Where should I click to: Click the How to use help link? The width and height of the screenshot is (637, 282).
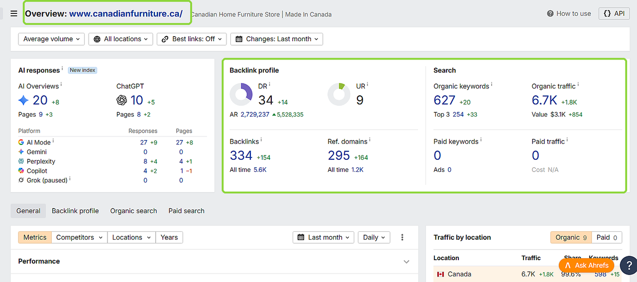tap(569, 14)
